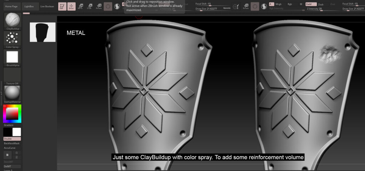The width and height of the screenshot is (365, 171).
Task: Select the left Rotate tool icon
Action: click(99, 6)
